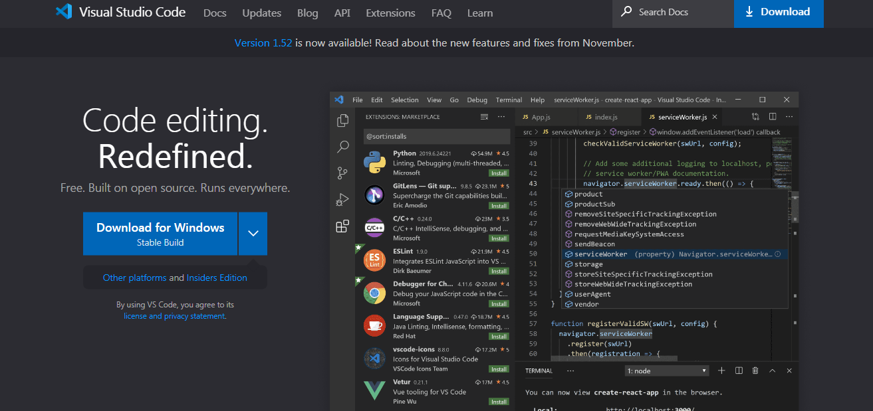The image size is (873, 411).
Task: Click the Debugger for Chrome extension icon
Action: click(x=375, y=293)
